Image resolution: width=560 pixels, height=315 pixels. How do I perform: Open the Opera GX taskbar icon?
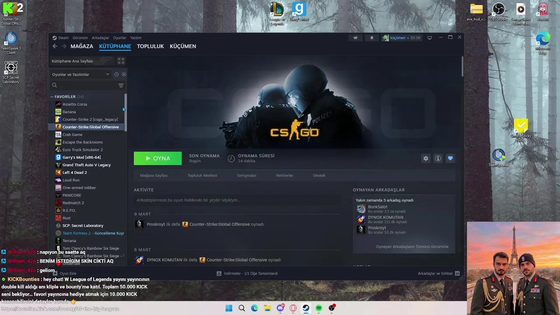[293, 308]
